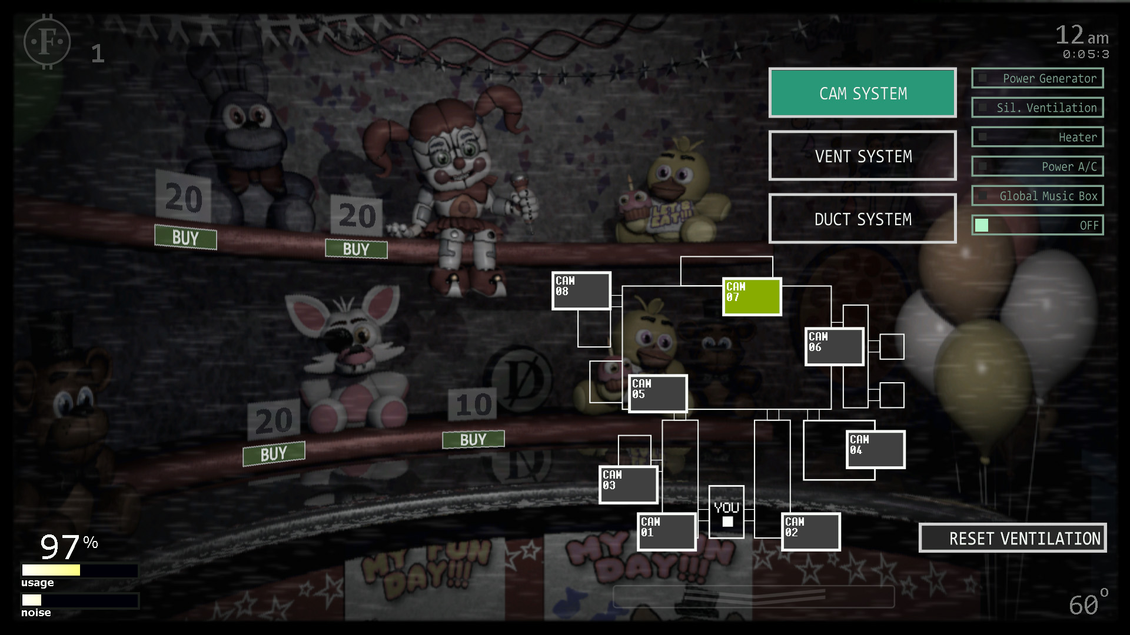Click the VENT SYSTEM button
Viewport: 1130px width, 635px height.
tap(863, 155)
